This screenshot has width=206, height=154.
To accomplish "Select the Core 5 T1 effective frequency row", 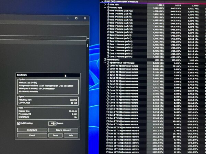I will point(153,100).
